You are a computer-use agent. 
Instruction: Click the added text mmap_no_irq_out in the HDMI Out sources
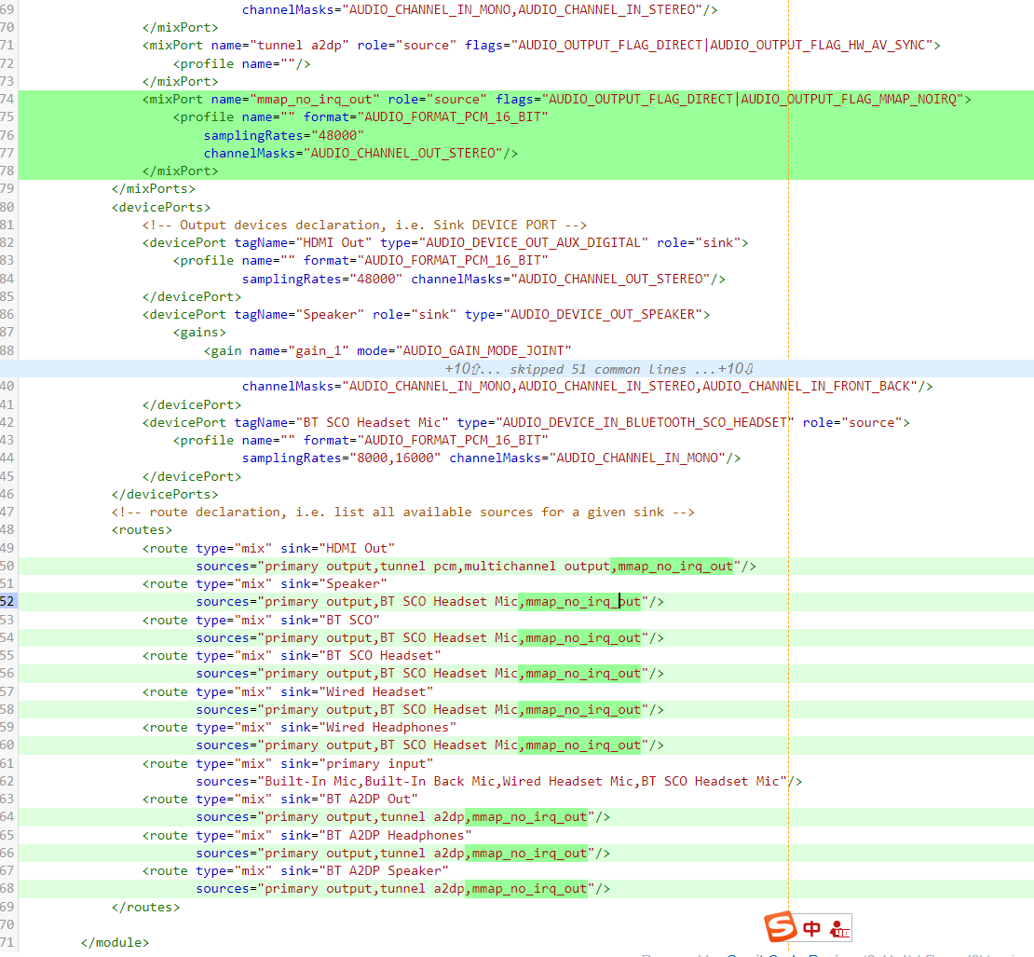pos(675,566)
